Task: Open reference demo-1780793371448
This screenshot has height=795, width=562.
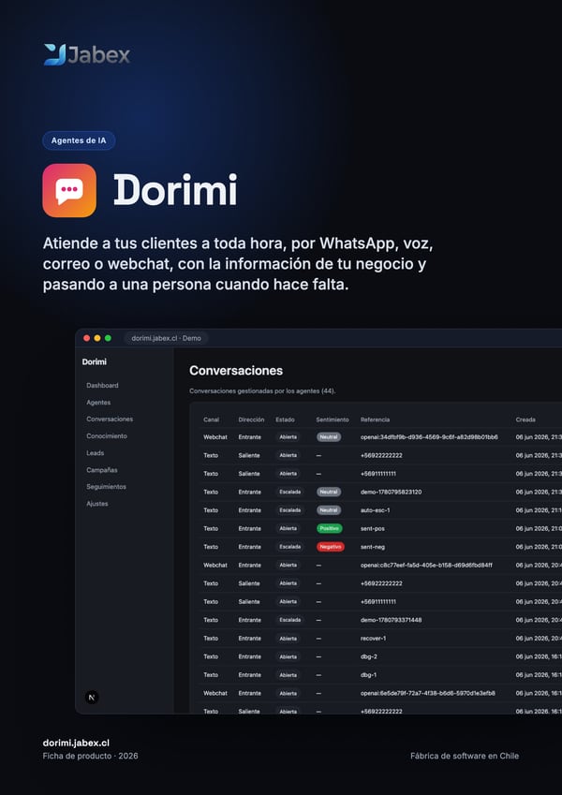Action: 392,620
